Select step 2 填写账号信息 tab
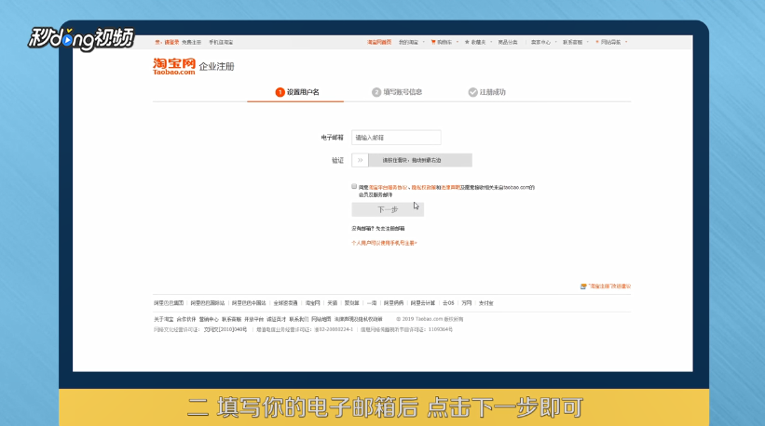 (397, 92)
